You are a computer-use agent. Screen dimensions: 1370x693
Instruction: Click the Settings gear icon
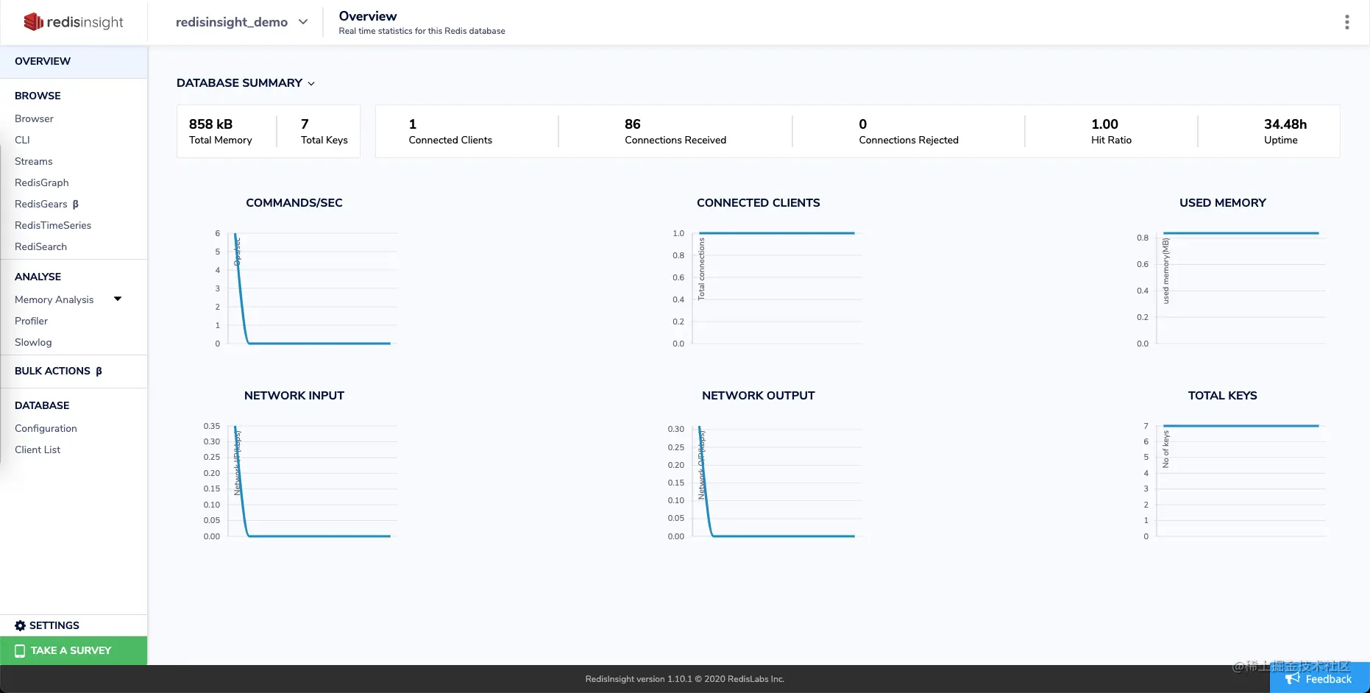pos(20,625)
